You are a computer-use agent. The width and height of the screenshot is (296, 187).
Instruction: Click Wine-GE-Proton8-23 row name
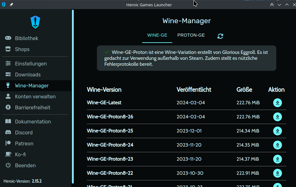pyautogui.click(x=110, y=159)
